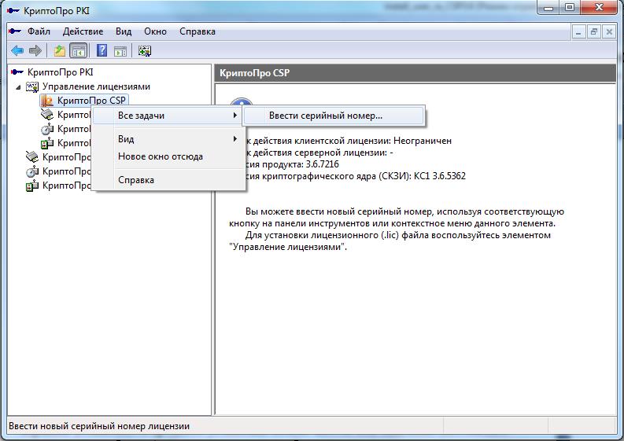Viewport: 624px width, 441px height.
Task: Select the green certificate icon under Управление лицензиями
Action: point(47,143)
